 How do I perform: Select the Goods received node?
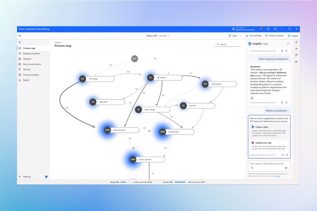[x=122, y=130]
